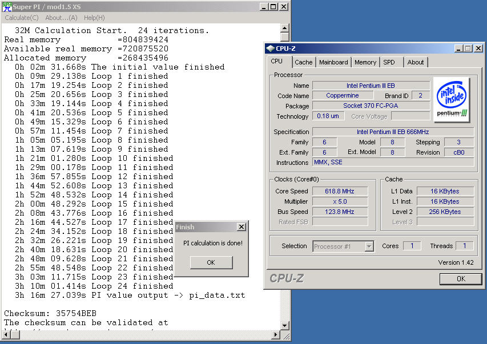
Task: Click the Specification value Intel Pentium III EB 666MHz
Action: tap(393, 132)
